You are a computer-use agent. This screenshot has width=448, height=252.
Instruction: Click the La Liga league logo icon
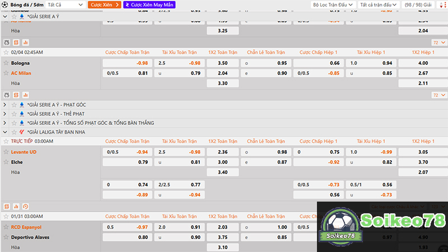(22, 132)
